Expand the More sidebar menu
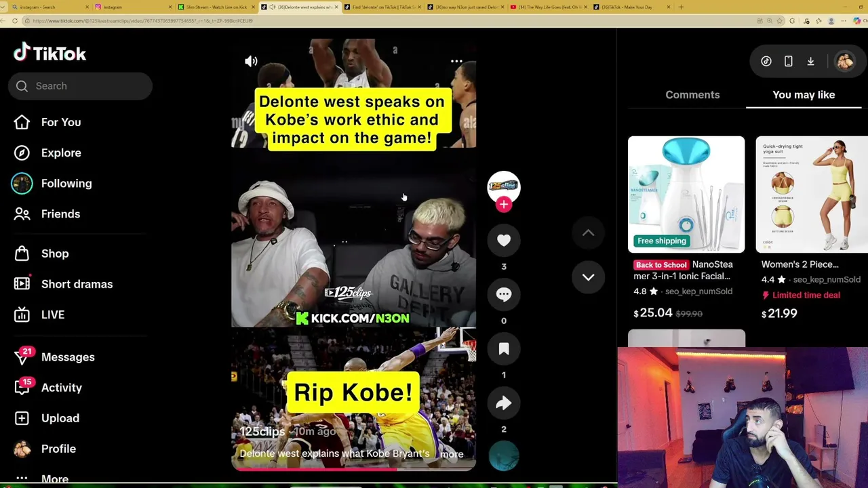 coord(55,479)
